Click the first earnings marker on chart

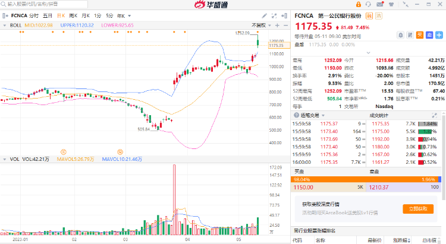(x=64, y=152)
